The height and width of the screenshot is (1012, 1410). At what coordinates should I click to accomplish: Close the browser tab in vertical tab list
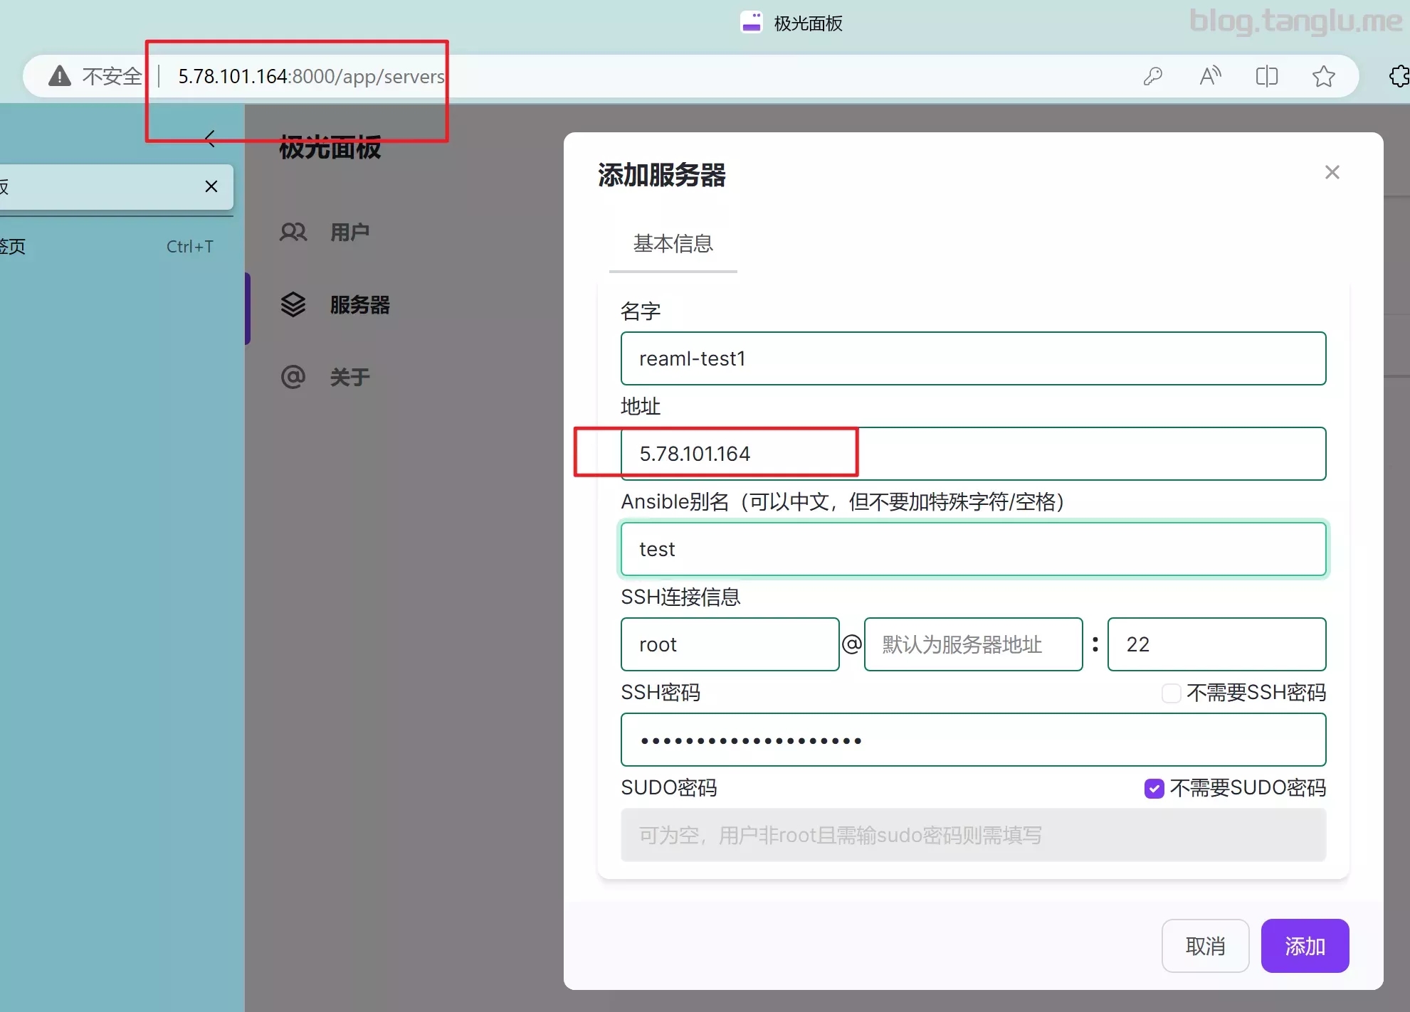pos(211,186)
